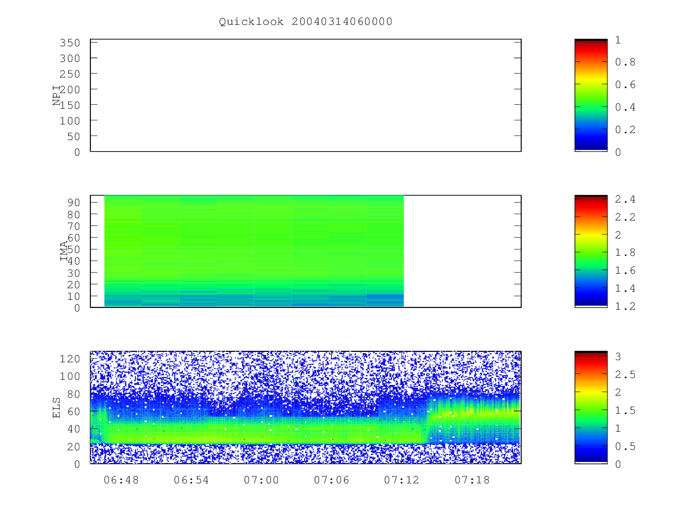This screenshot has width=695, height=521.
Task: Click the 1.6 label on the IMA colorbar
Action: click(624, 270)
